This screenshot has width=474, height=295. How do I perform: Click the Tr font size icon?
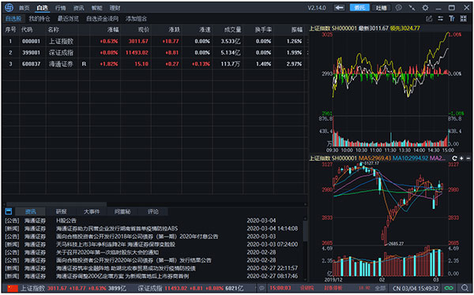coord(452,19)
